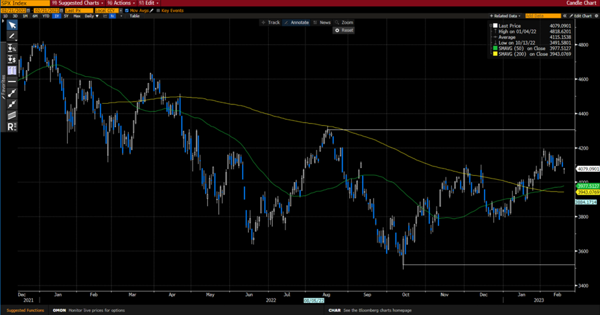600x315 pixels.
Task: Click the SMAVG (200) yellow swatch
Action: [495, 54]
